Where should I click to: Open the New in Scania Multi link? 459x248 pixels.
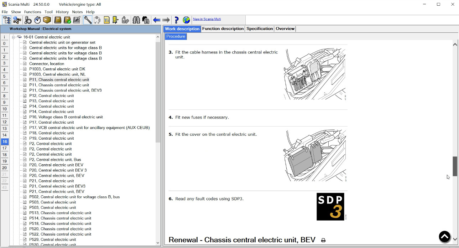[x=207, y=19]
